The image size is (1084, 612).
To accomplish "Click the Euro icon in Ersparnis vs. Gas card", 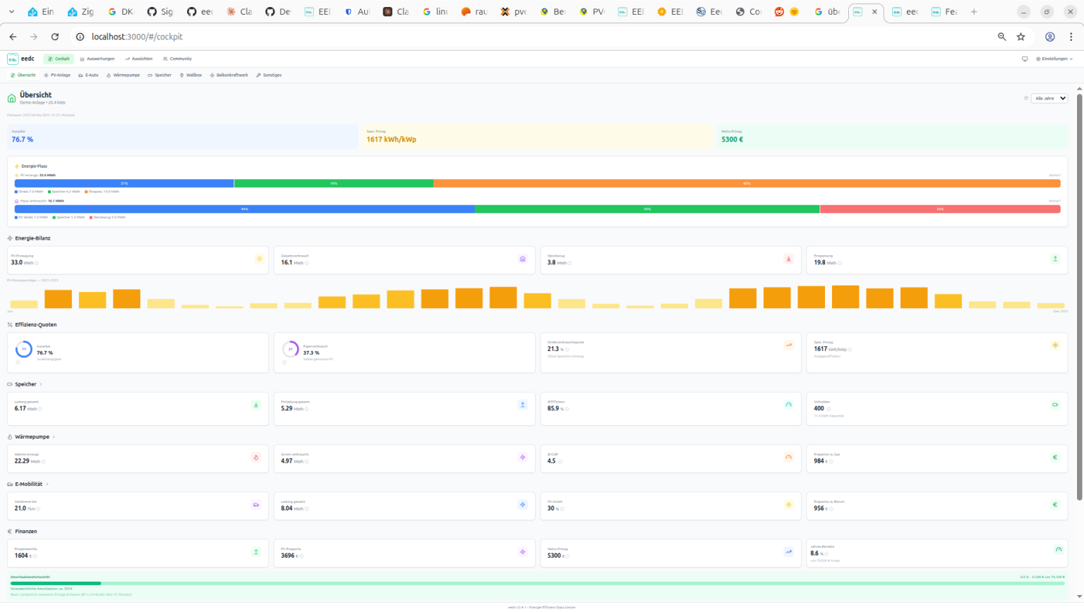I will click(x=1055, y=458).
